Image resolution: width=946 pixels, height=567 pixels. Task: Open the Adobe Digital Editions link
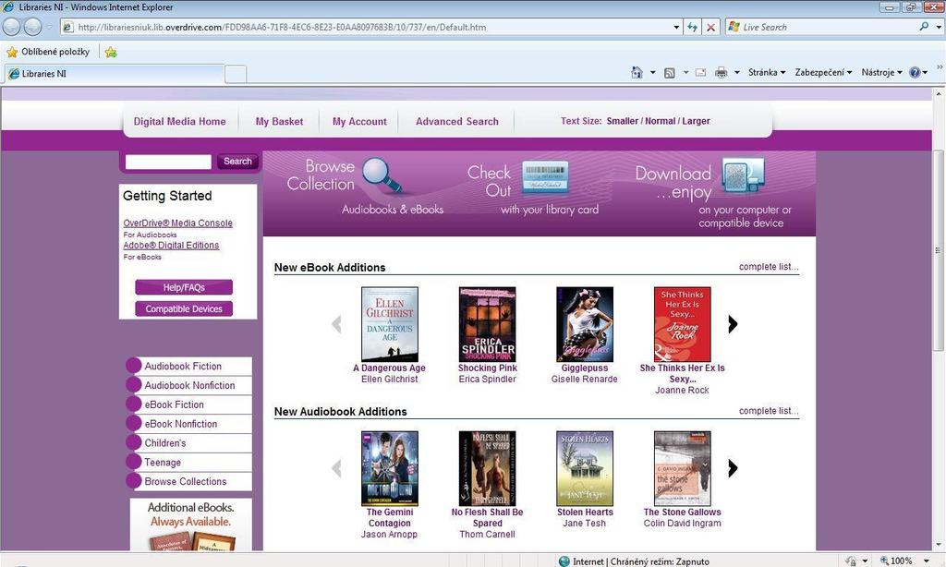click(x=171, y=246)
